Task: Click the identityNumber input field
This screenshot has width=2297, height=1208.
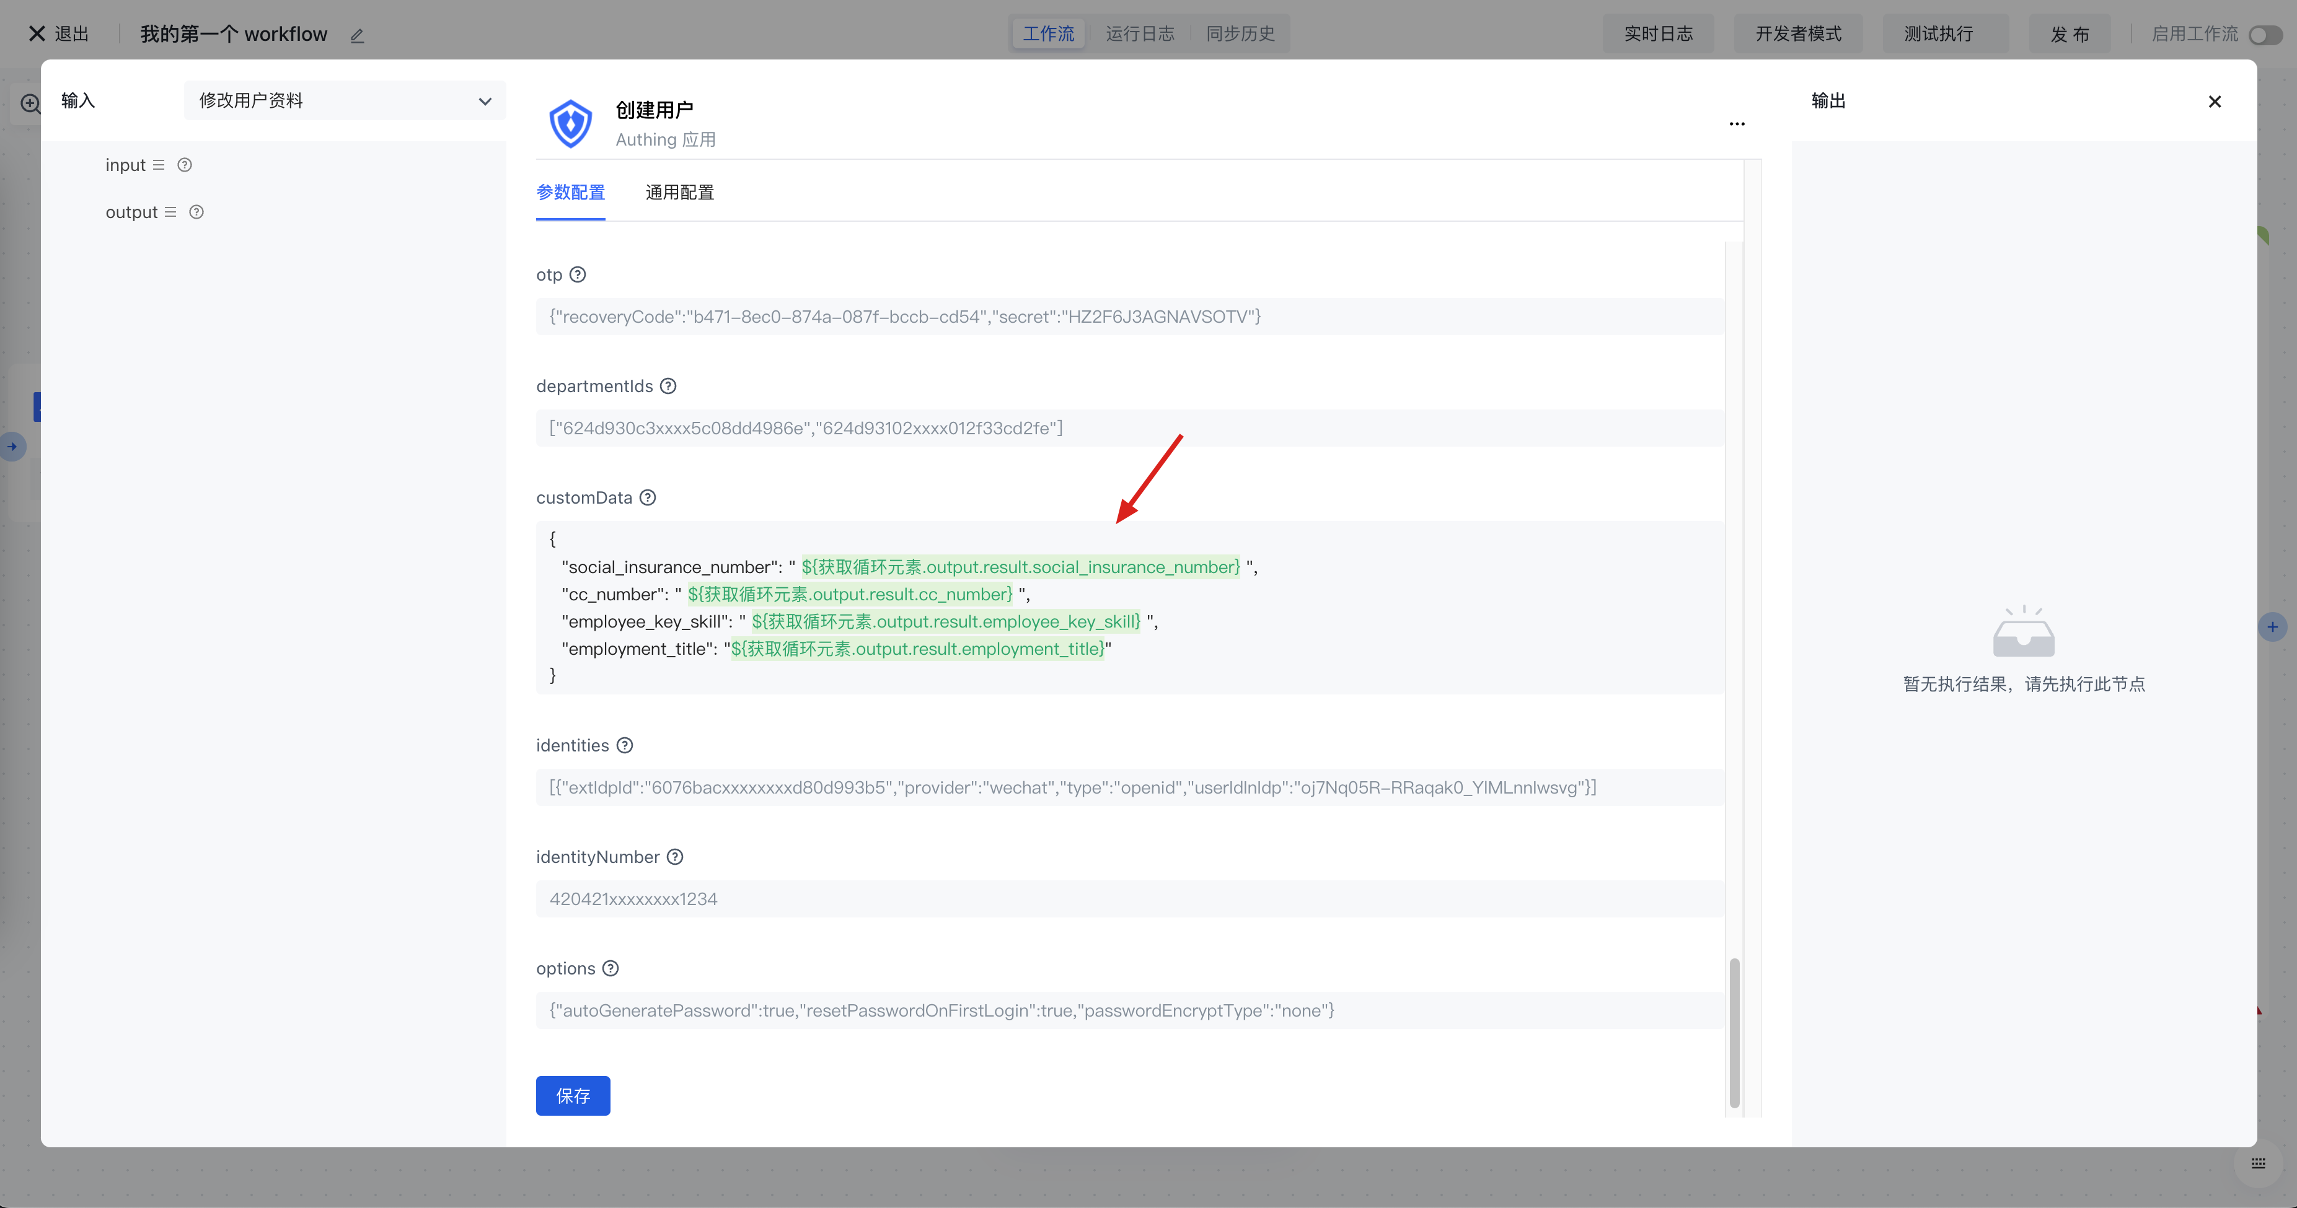Action: [x=1128, y=899]
